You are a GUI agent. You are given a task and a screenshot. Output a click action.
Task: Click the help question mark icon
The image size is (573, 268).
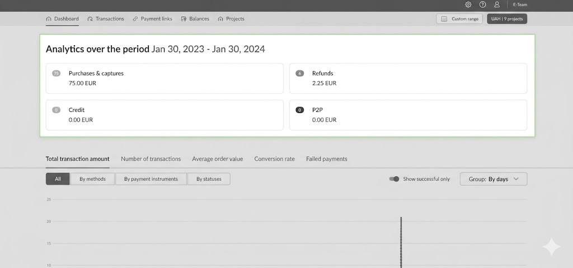click(x=482, y=4)
